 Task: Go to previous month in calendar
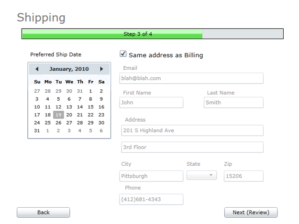pos(37,69)
